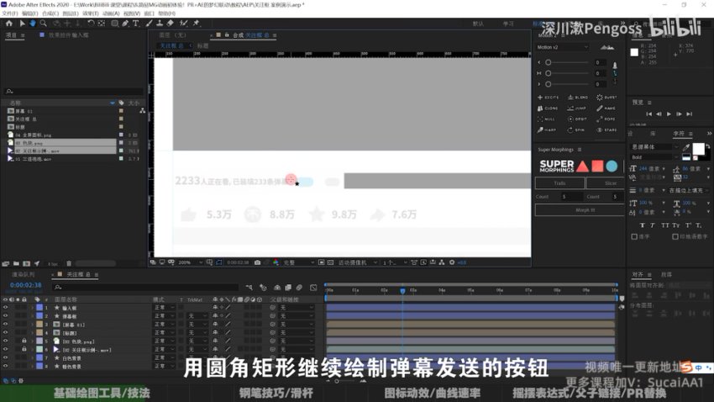Open the 文件(F) menu

pyautogui.click(x=10, y=13)
